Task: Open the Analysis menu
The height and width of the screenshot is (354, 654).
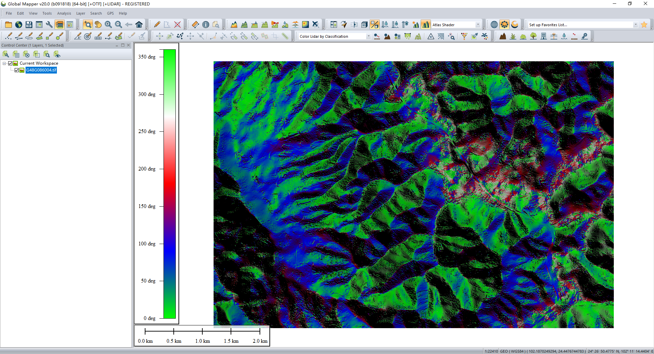Action: click(64, 13)
